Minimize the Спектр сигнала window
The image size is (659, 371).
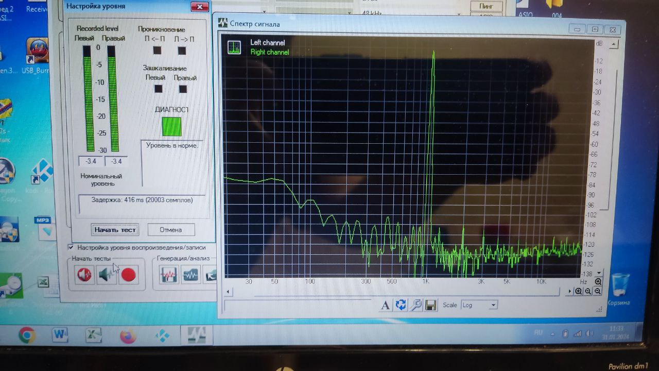point(578,29)
